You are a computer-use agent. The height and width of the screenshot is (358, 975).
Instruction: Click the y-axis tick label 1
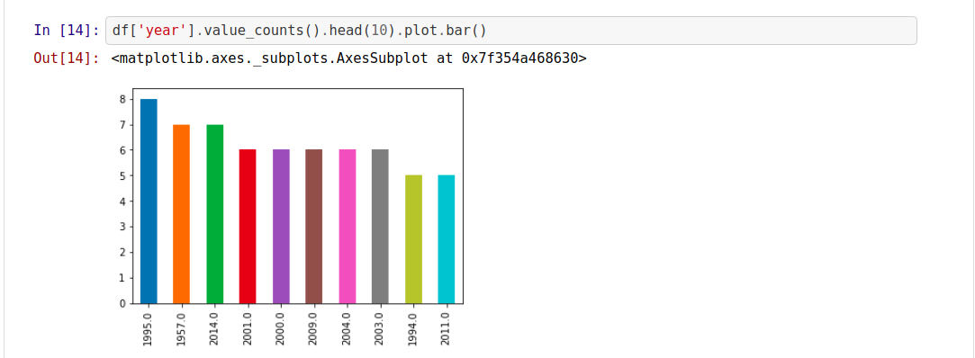[x=122, y=278]
